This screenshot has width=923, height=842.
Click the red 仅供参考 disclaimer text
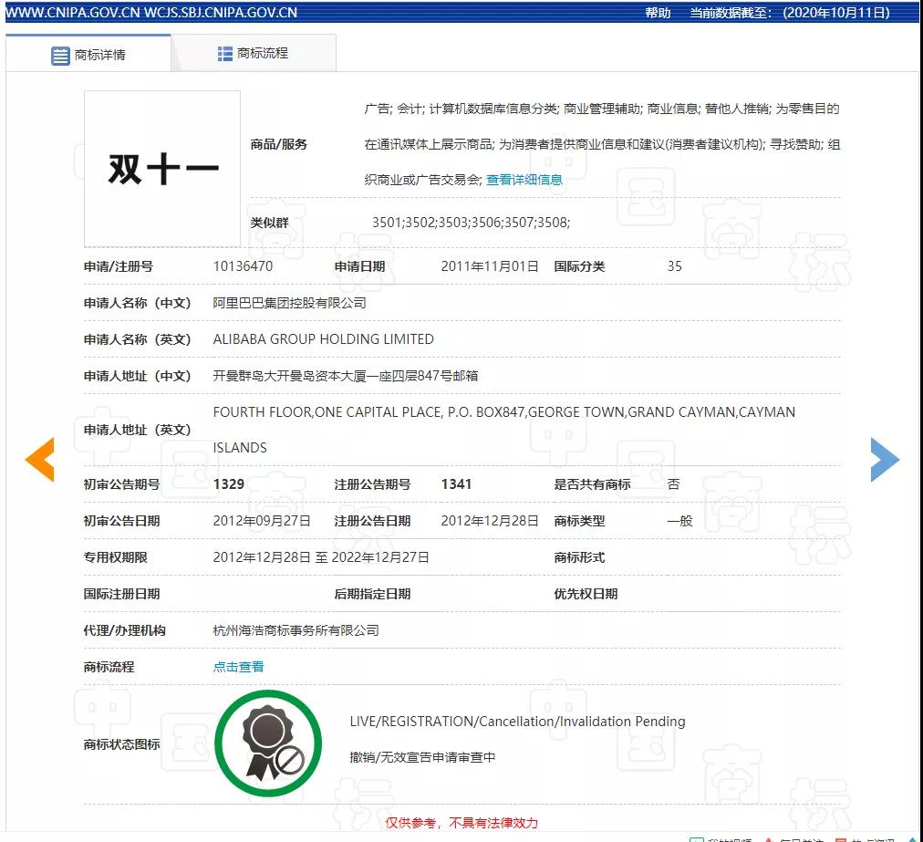pyautogui.click(x=461, y=823)
